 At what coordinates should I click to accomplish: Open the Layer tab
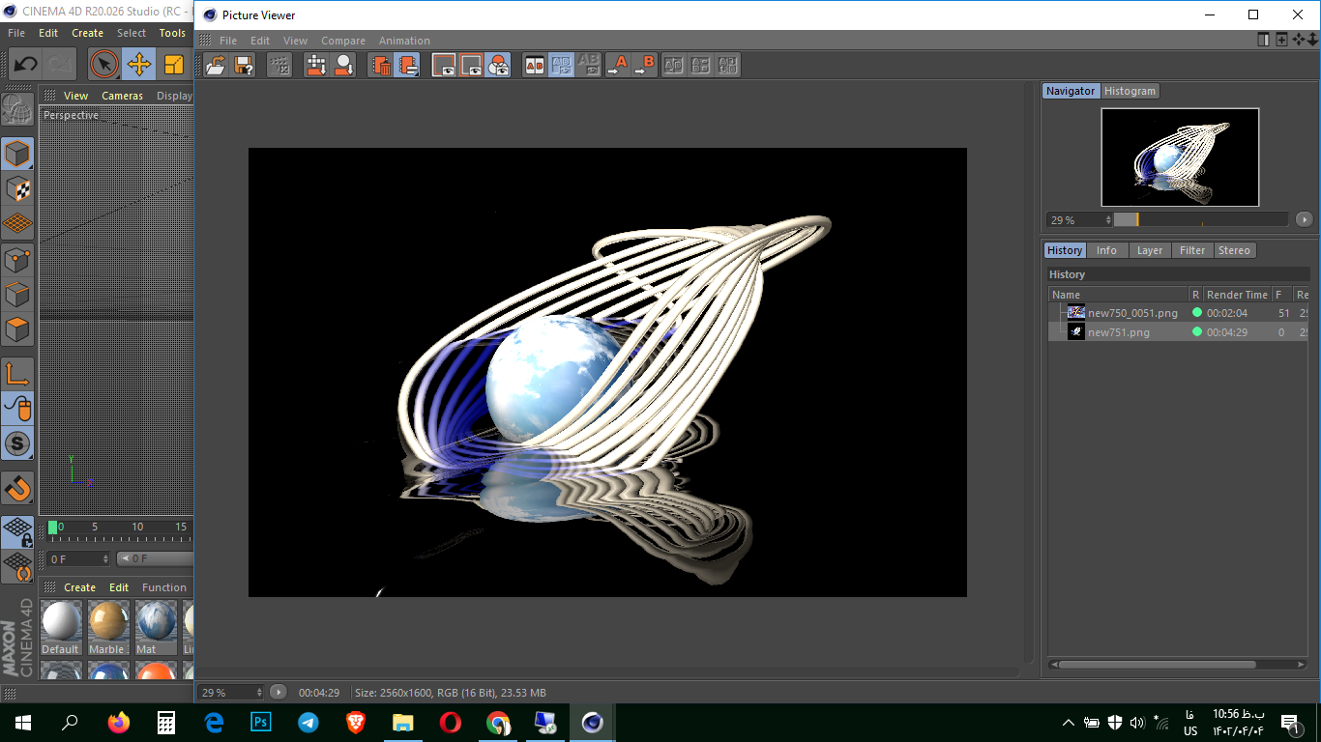(x=1150, y=250)
